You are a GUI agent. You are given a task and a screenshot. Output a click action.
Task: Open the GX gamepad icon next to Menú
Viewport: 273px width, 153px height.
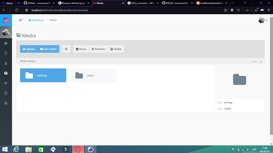coord(19,3)
